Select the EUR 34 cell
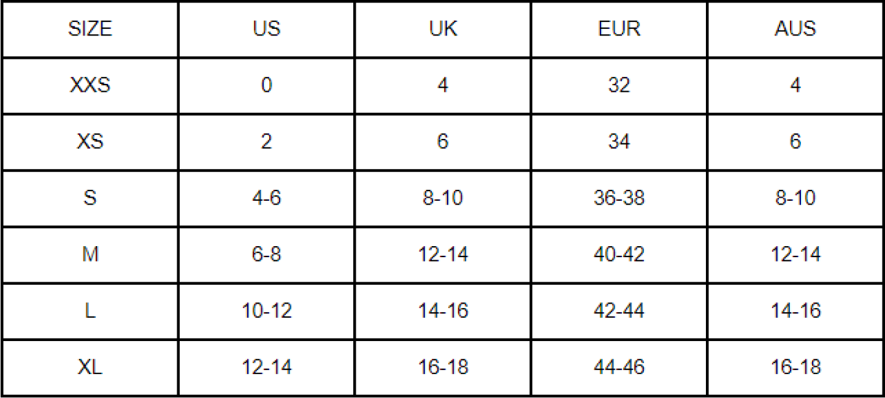The image size is (885, 398). [x=619, y=142]
